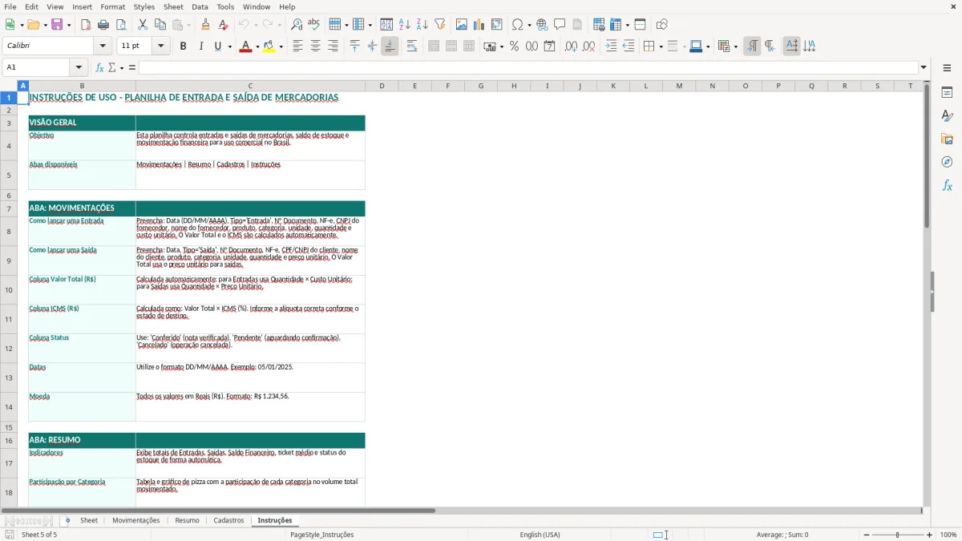Click the Save document icon
The width and height of the screenshot is (962, 541).
coord(59,25)
